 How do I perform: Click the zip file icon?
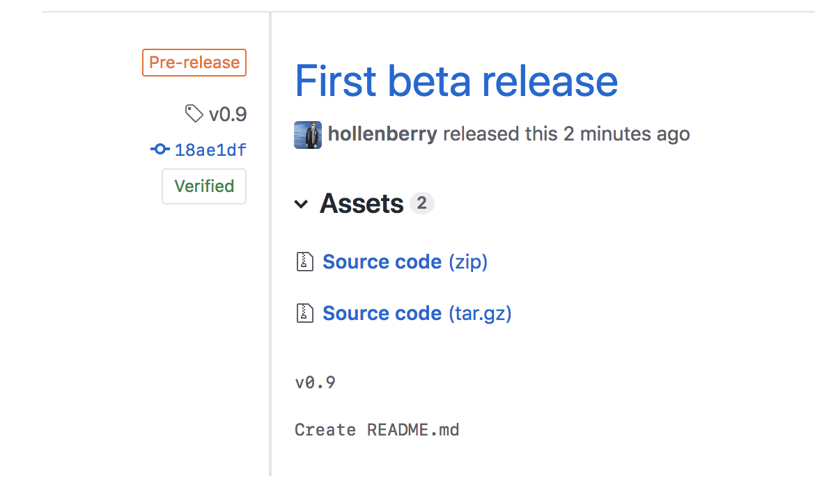305,262
